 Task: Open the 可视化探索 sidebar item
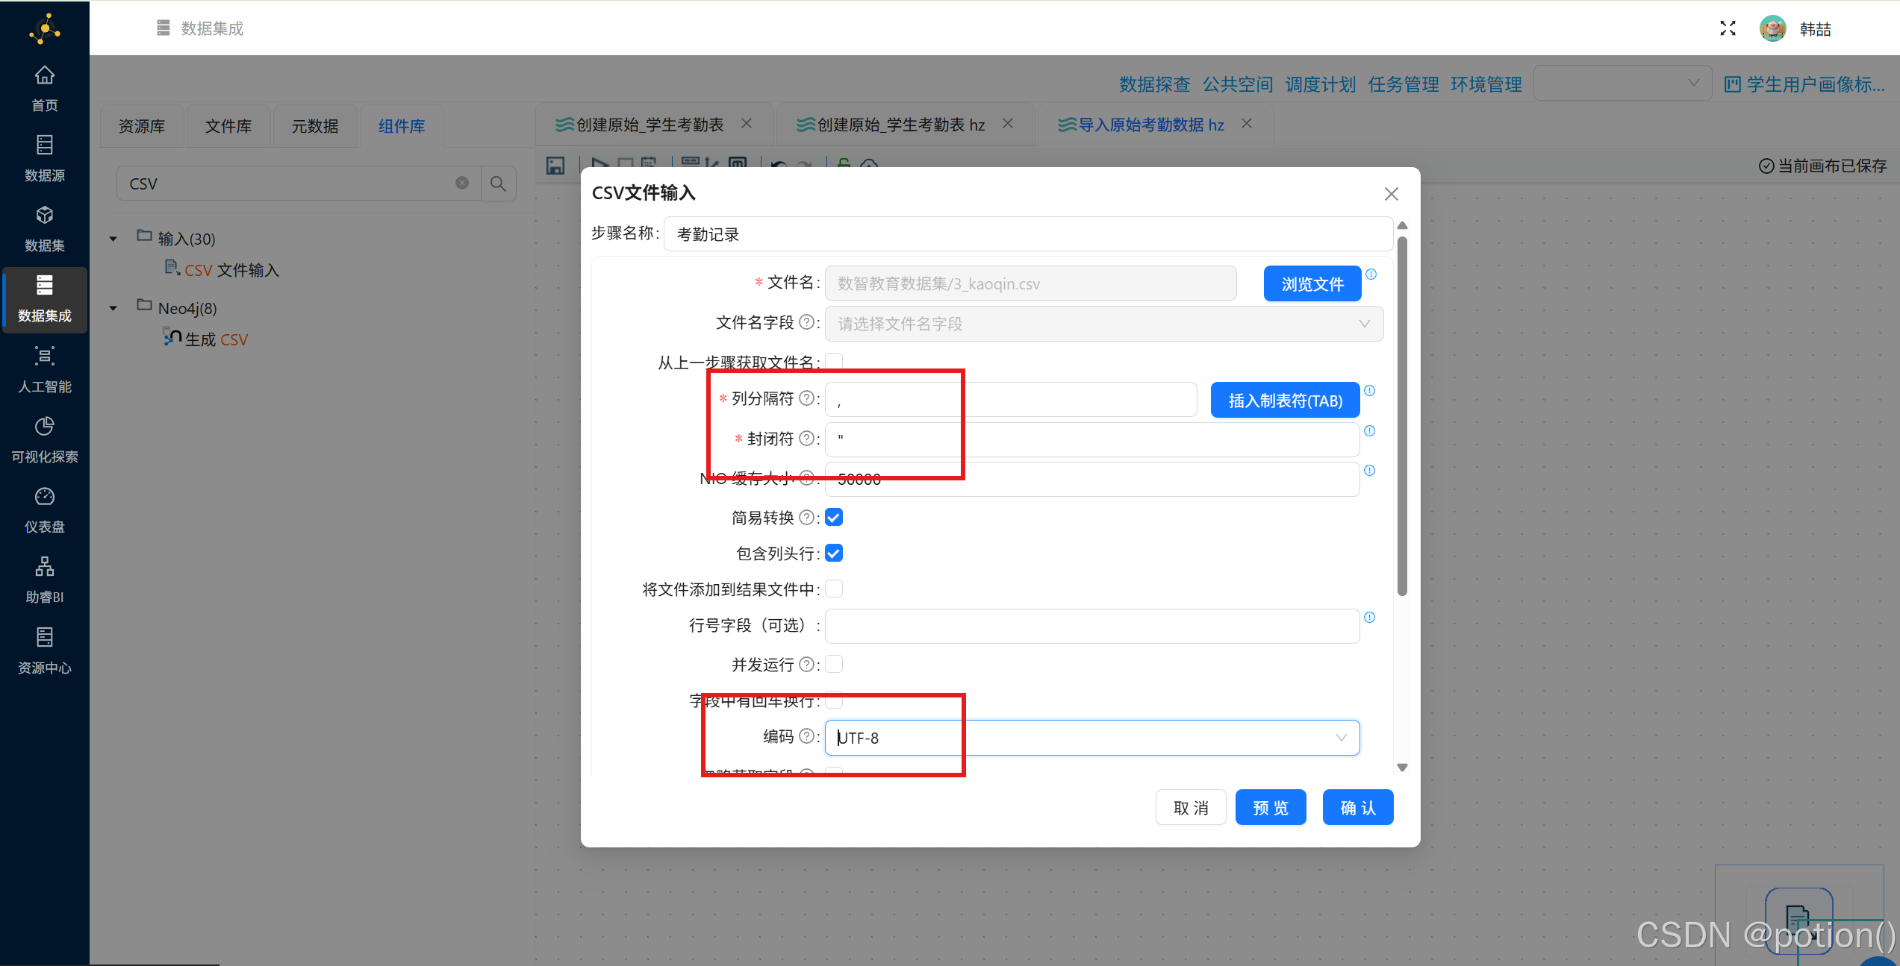45,439
